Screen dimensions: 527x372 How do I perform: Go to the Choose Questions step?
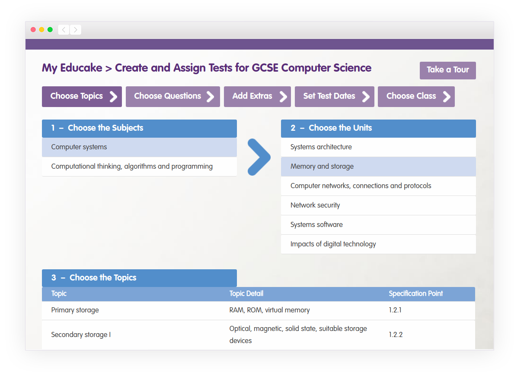[173, 97]
